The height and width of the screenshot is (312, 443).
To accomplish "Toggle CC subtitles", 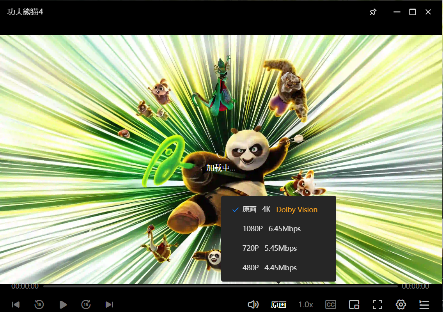I will click(x=331, y=304).
